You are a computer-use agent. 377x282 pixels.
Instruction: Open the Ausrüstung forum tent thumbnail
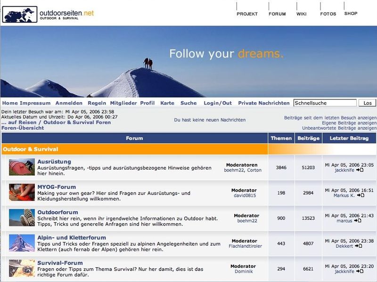tap(22, 167)
